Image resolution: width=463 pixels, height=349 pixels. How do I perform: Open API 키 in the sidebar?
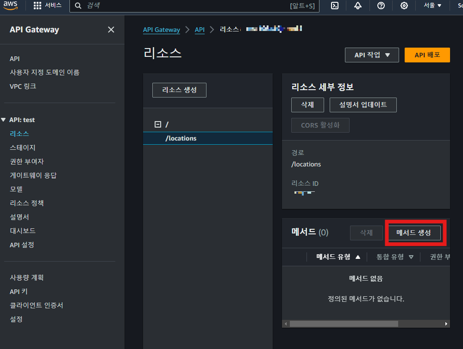point(19,292)
